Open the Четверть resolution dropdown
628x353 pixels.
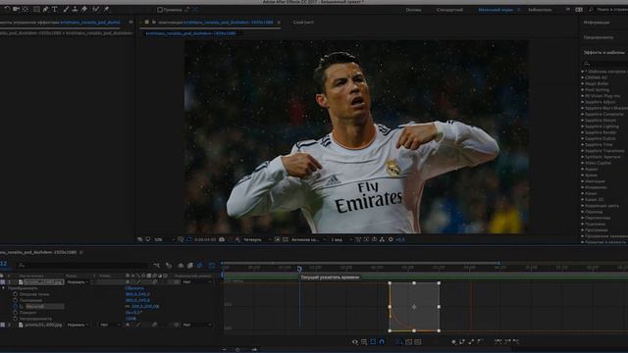pos(257,239)
